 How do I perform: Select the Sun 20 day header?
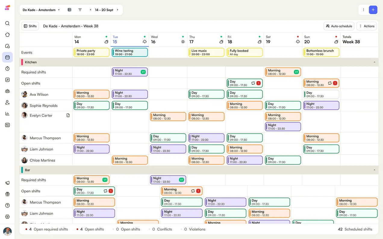pyautogui.click(x=321, y=39)
